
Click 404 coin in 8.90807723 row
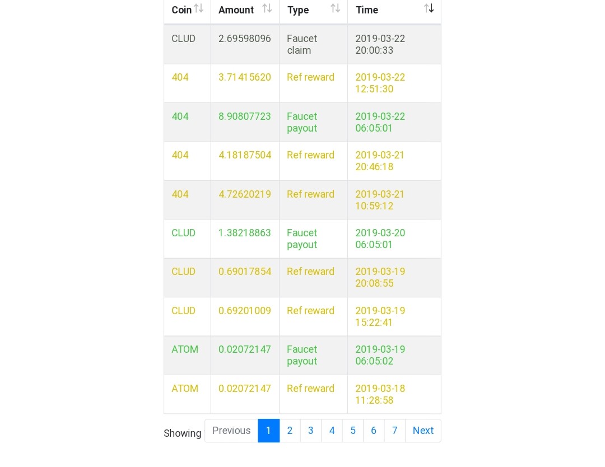pyautogui.click(x=180, y=116)
